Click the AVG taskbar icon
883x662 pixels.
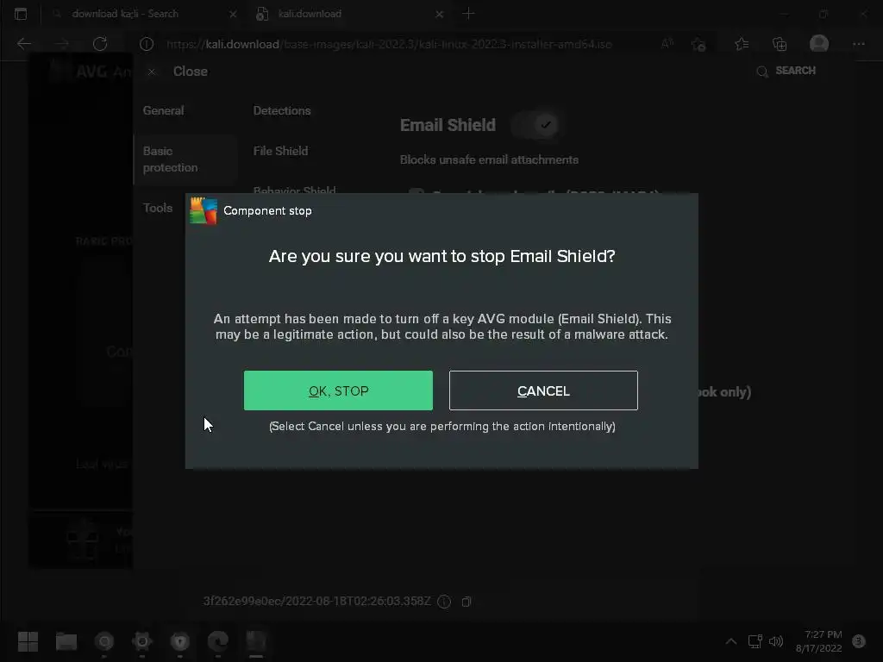coord(256,641)
